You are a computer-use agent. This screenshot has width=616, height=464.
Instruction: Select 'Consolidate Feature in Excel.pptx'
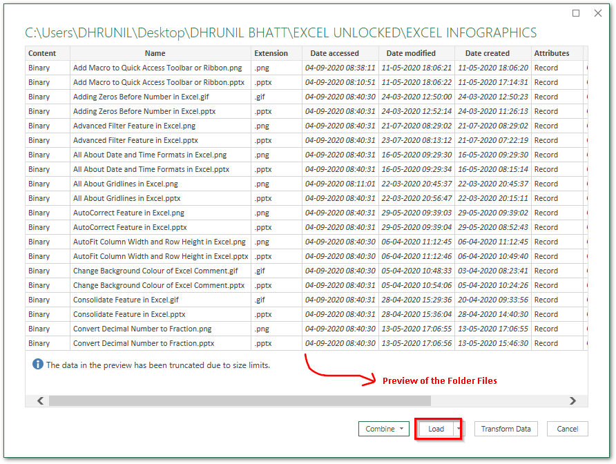point(129,314)
